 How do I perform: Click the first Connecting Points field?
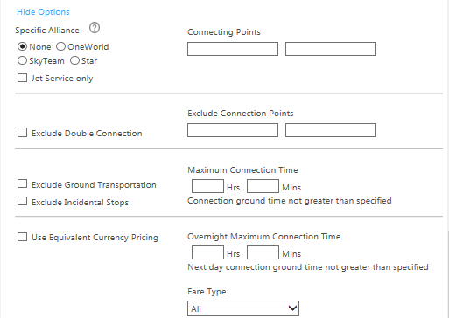(x=233, y=49)
